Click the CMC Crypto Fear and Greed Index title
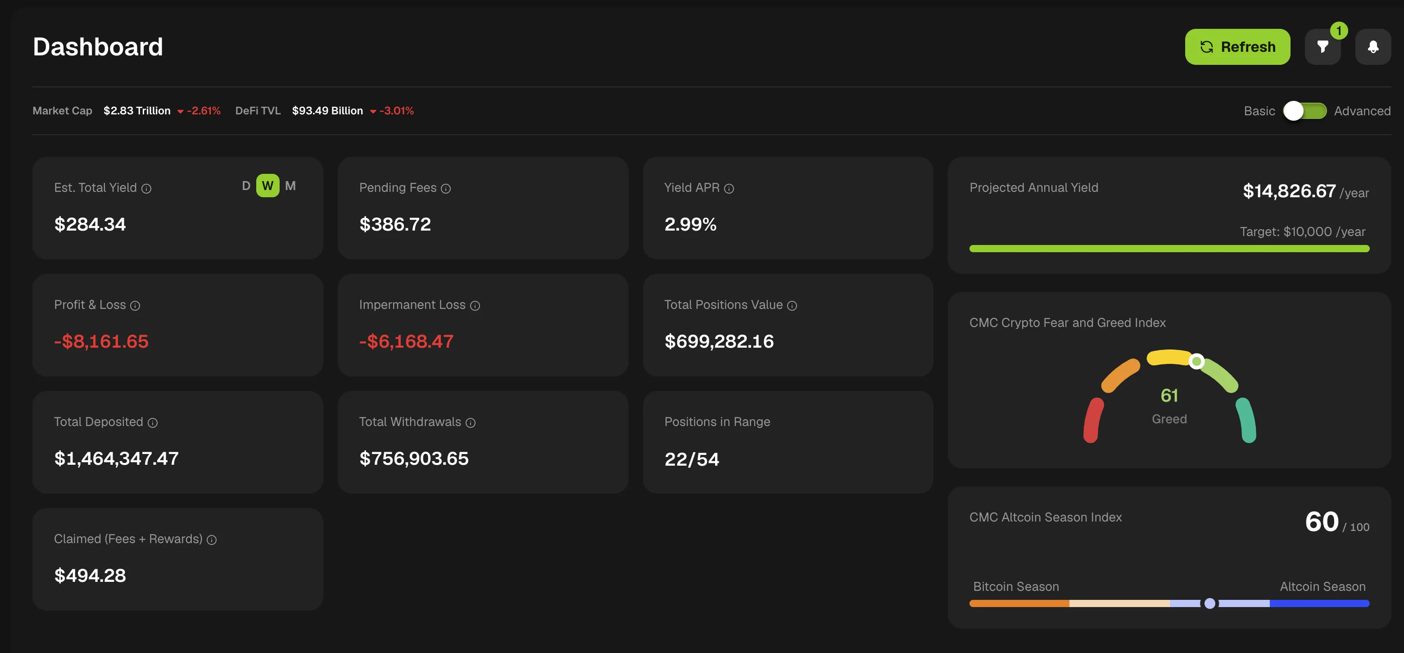The height and width of the screenshot is (653, 1404). point(1067,323)
